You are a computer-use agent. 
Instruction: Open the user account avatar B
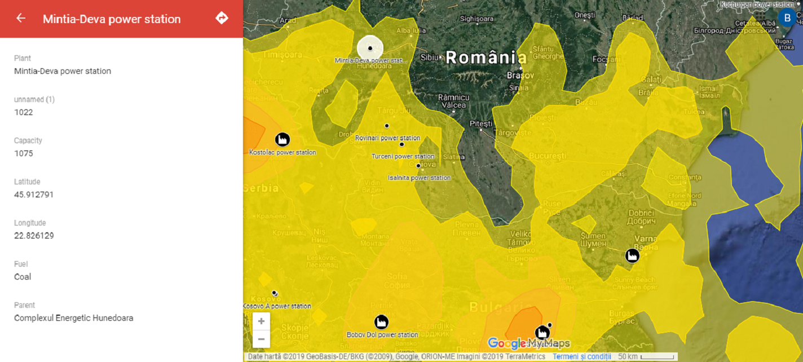(787, 17)
